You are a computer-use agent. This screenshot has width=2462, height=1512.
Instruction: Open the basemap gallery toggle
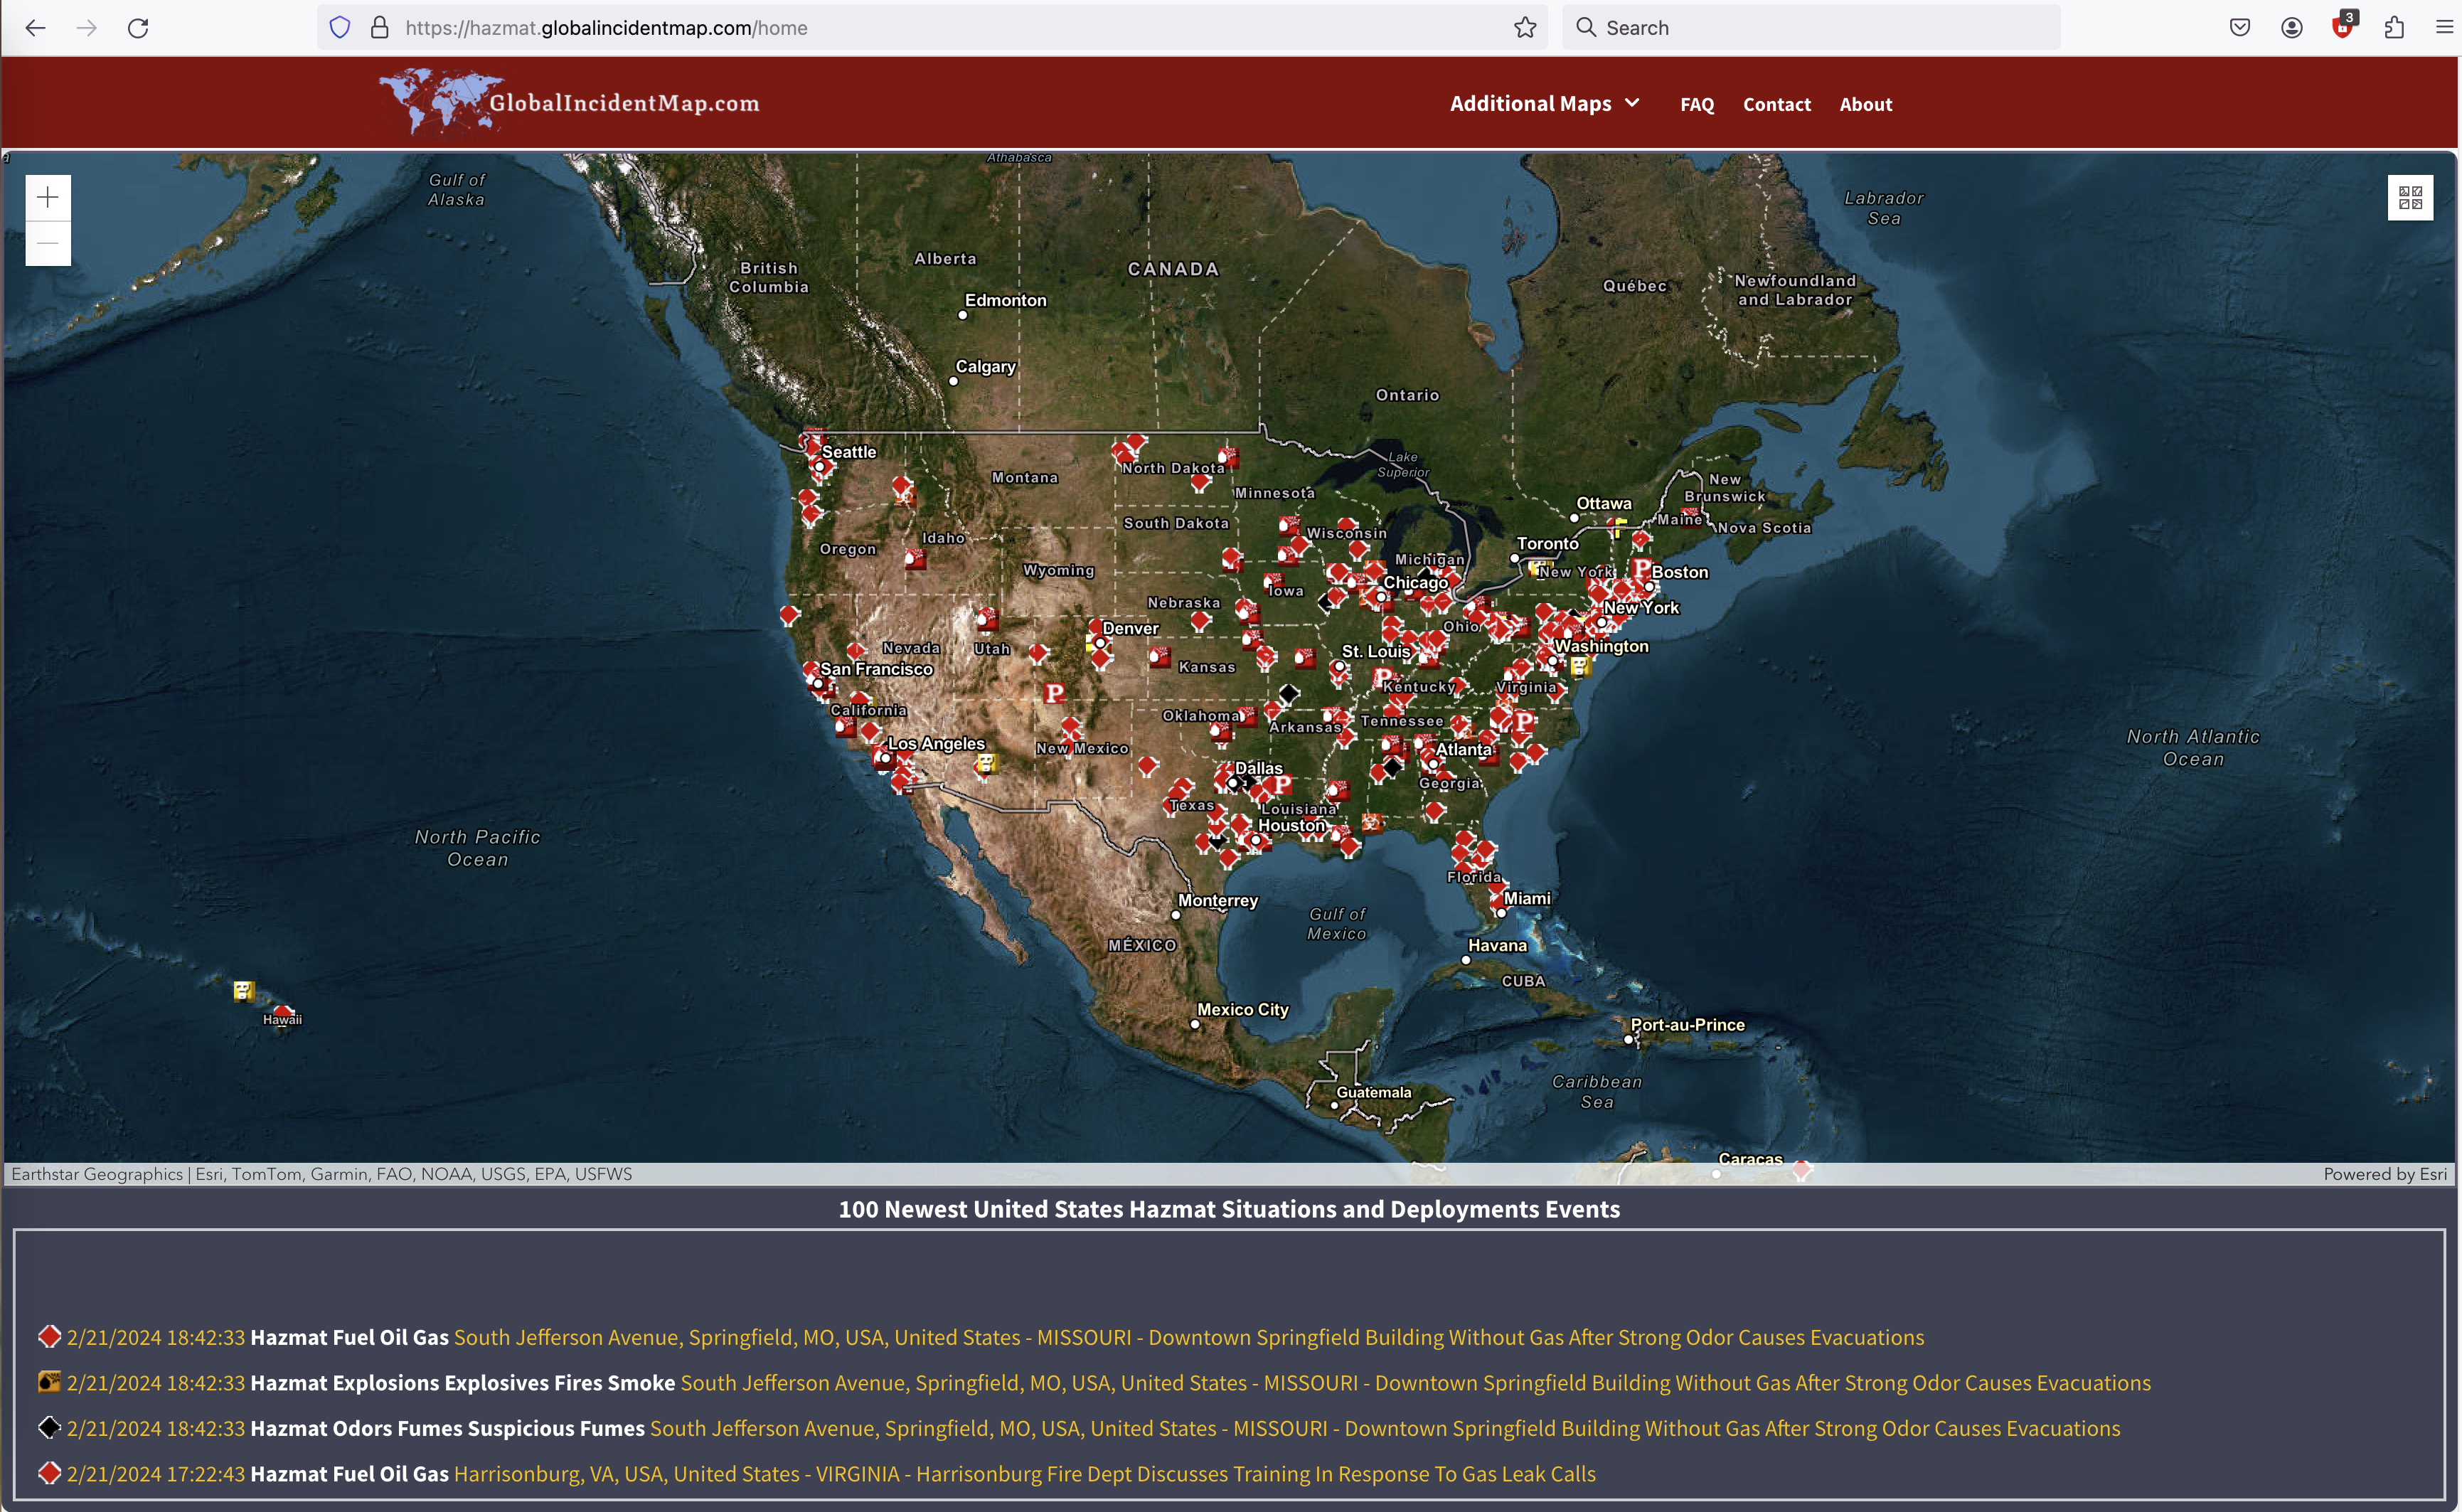point(2409,197)
